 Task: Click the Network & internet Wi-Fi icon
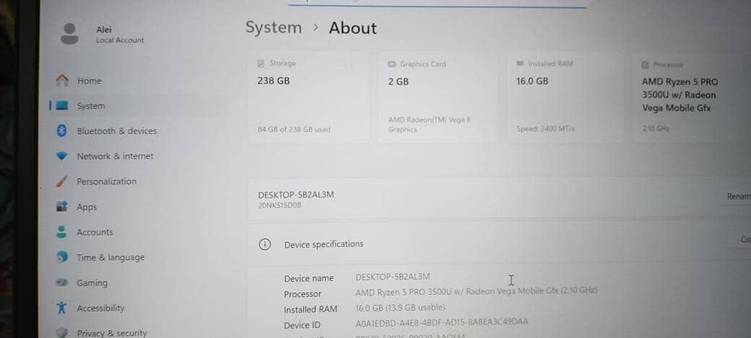tap(62, 156)
